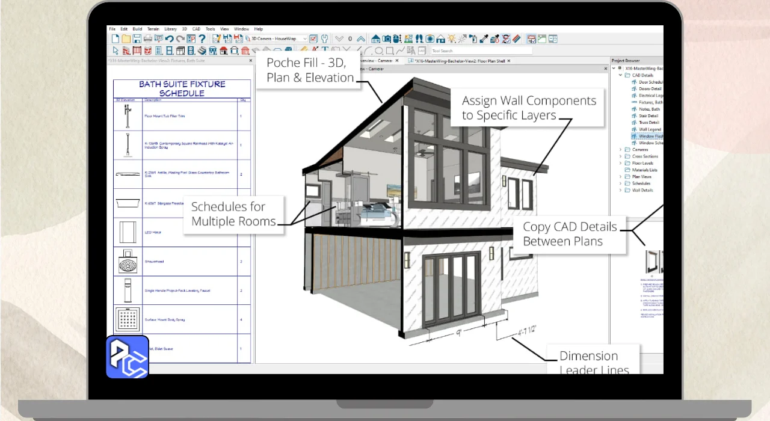Switch to the Floor Plan Shell tab

coord(460,61)
